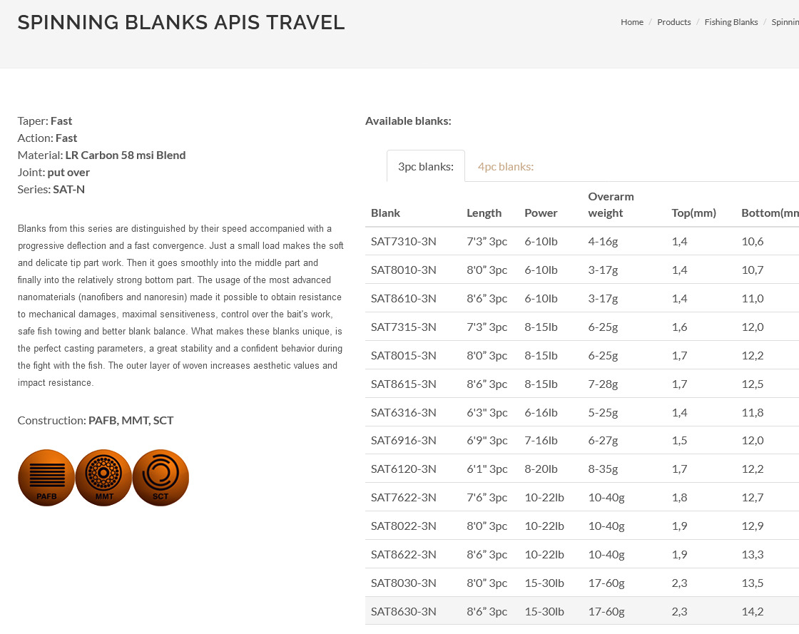Screen dimensions: 799x634
Task: Click the Power column header
Action: coord(541,213)
